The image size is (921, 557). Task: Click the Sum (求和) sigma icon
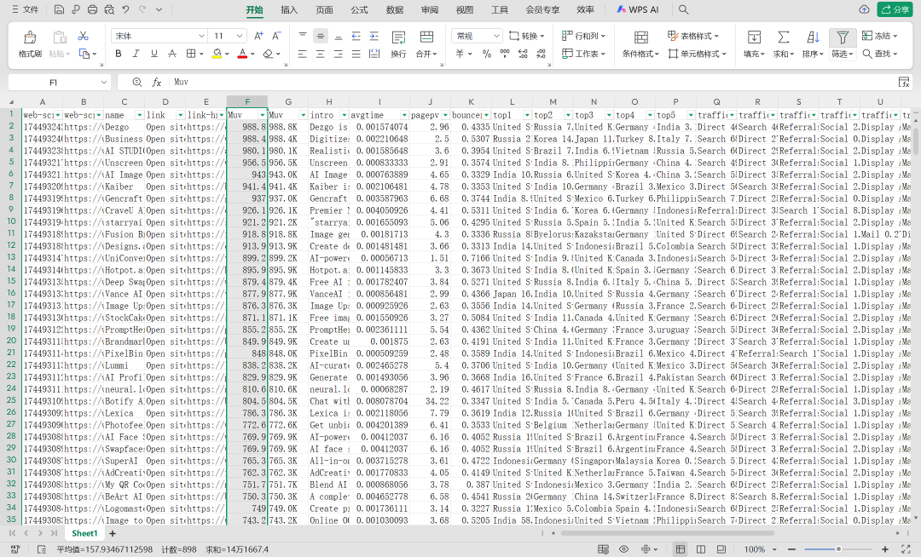click(x=783, y=37)
